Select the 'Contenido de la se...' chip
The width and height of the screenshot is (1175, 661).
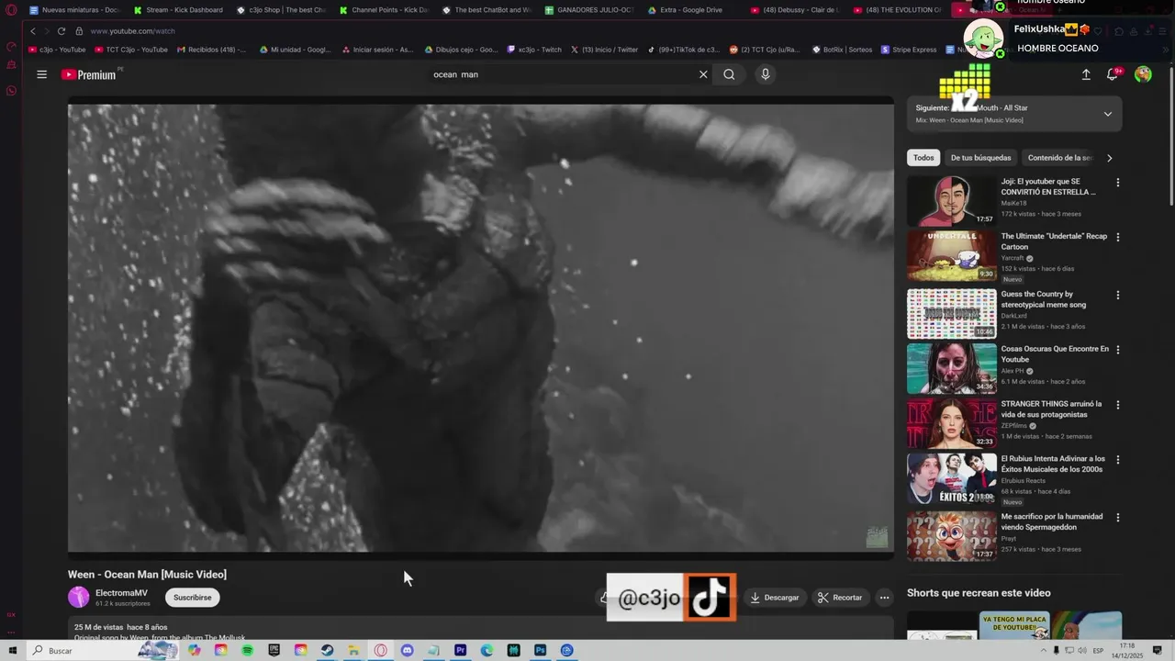[x=1060, y=158]
